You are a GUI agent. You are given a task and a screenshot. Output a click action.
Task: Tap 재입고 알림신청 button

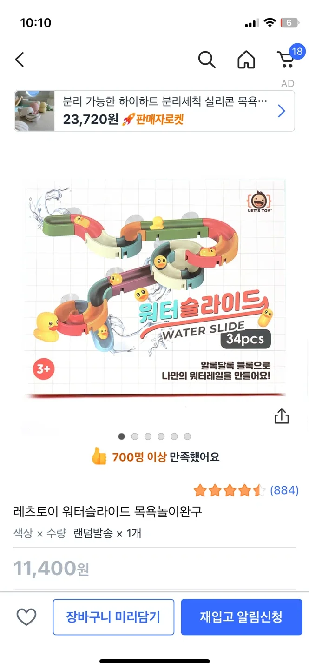242,617
